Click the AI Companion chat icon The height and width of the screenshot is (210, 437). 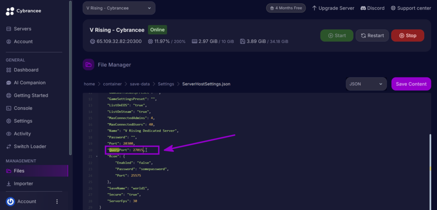(x=9, y=83)
